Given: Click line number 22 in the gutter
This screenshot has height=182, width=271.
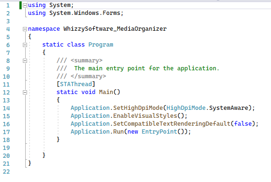Looking at the screenshot, I should [x=7, y=172].
